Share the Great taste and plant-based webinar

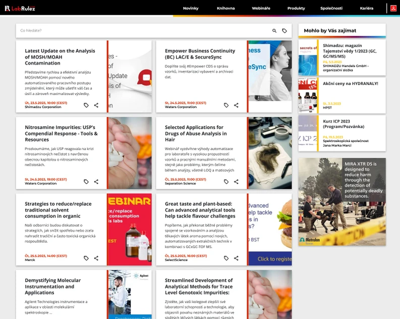pos(236,258)
